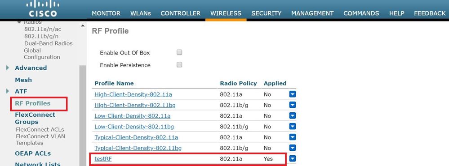Open dropdown arrow for Low-Client-Density-802.11bg row

point(292,127)
